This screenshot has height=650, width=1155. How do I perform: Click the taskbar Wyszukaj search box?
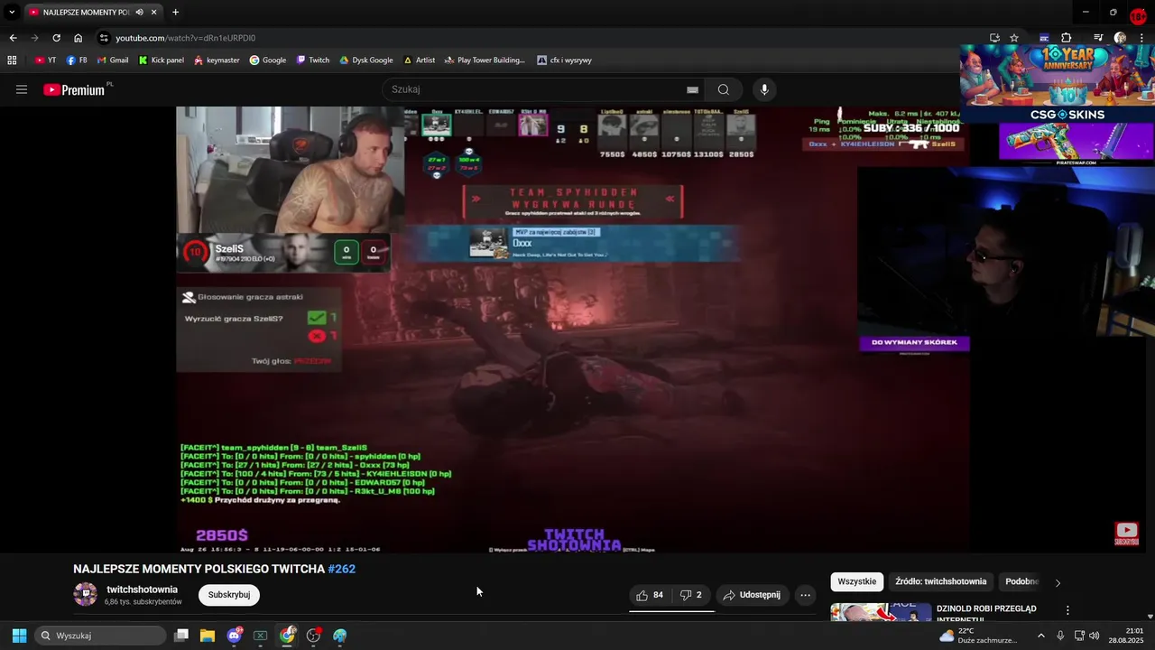(101, 636)
